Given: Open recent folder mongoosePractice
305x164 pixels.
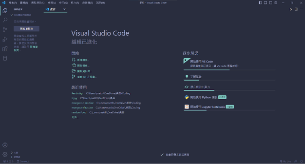Looking at the screenshot, I should (x=82, y=108).
